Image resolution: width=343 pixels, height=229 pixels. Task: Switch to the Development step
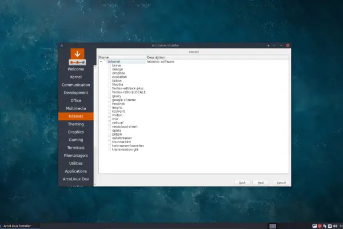[76, 93]
